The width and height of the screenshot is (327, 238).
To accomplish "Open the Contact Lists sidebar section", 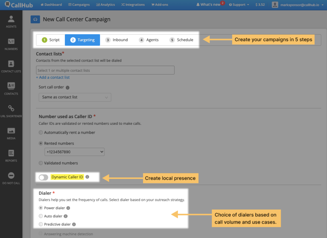I will (x=11, y=67).
